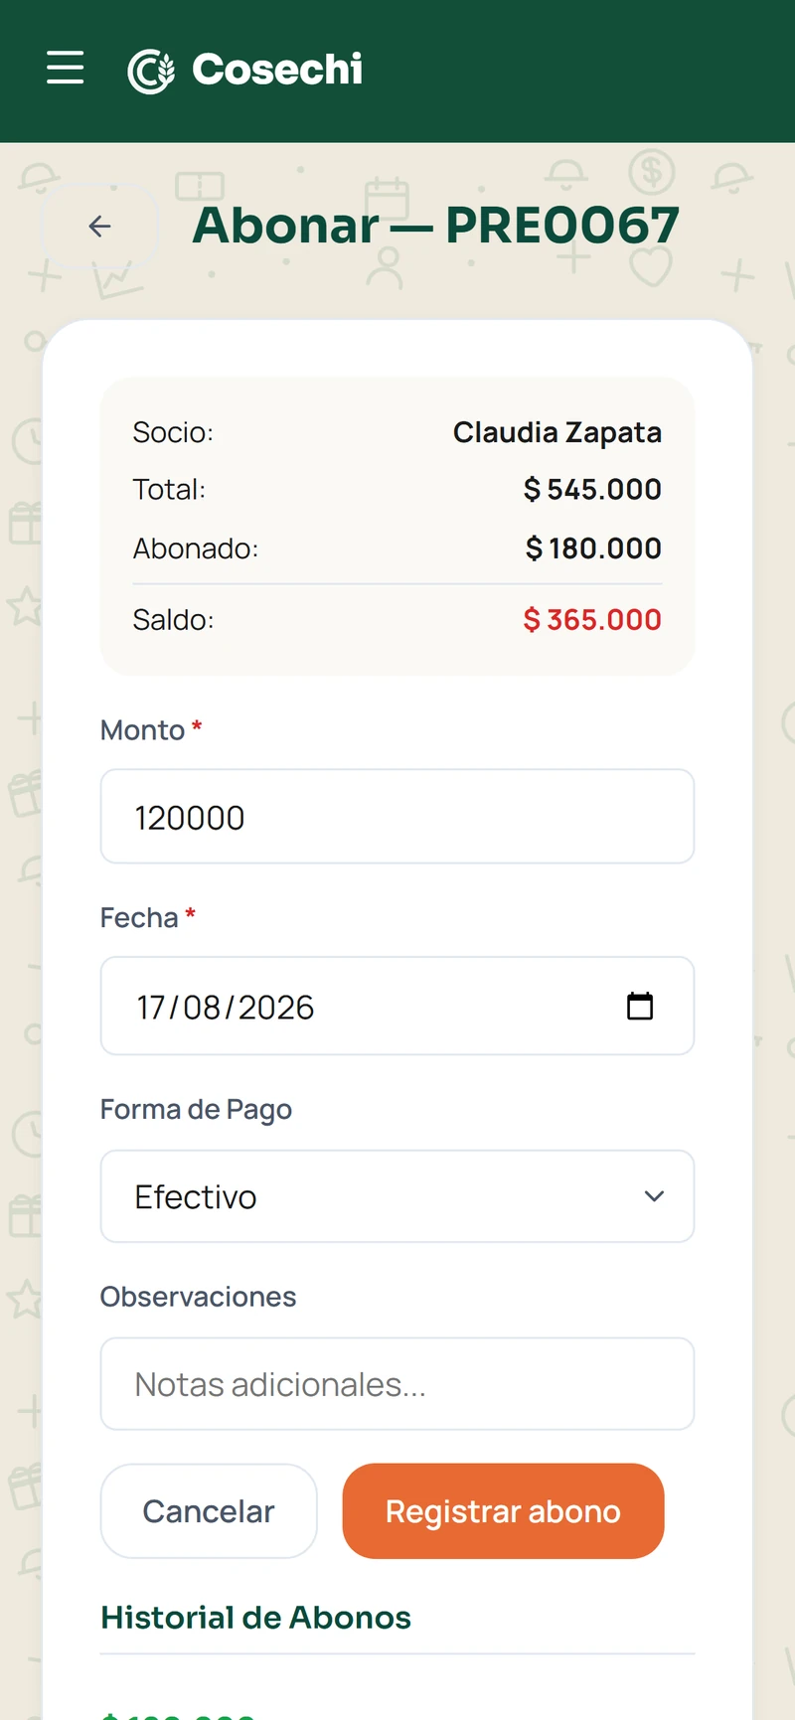This screenshot has width=795, height=1720.
Task: Click the Cancelar button
Action: [209, 1511]
